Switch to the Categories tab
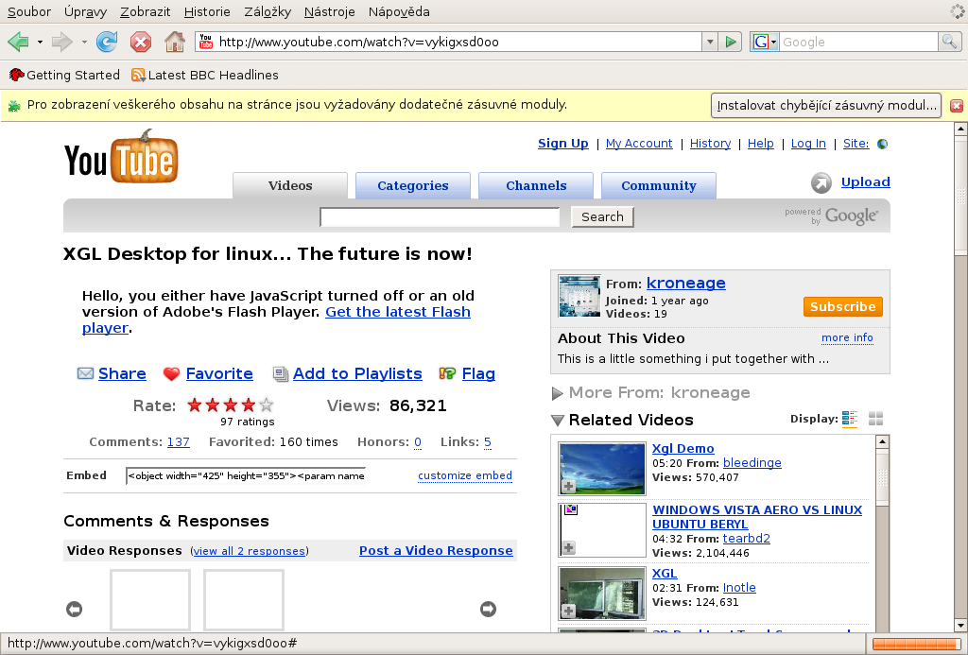The height and width of the screenshot is (655, 968). [413, 186]
